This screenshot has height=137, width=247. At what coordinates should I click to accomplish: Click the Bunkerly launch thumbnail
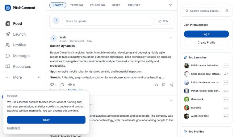point(186,108)
